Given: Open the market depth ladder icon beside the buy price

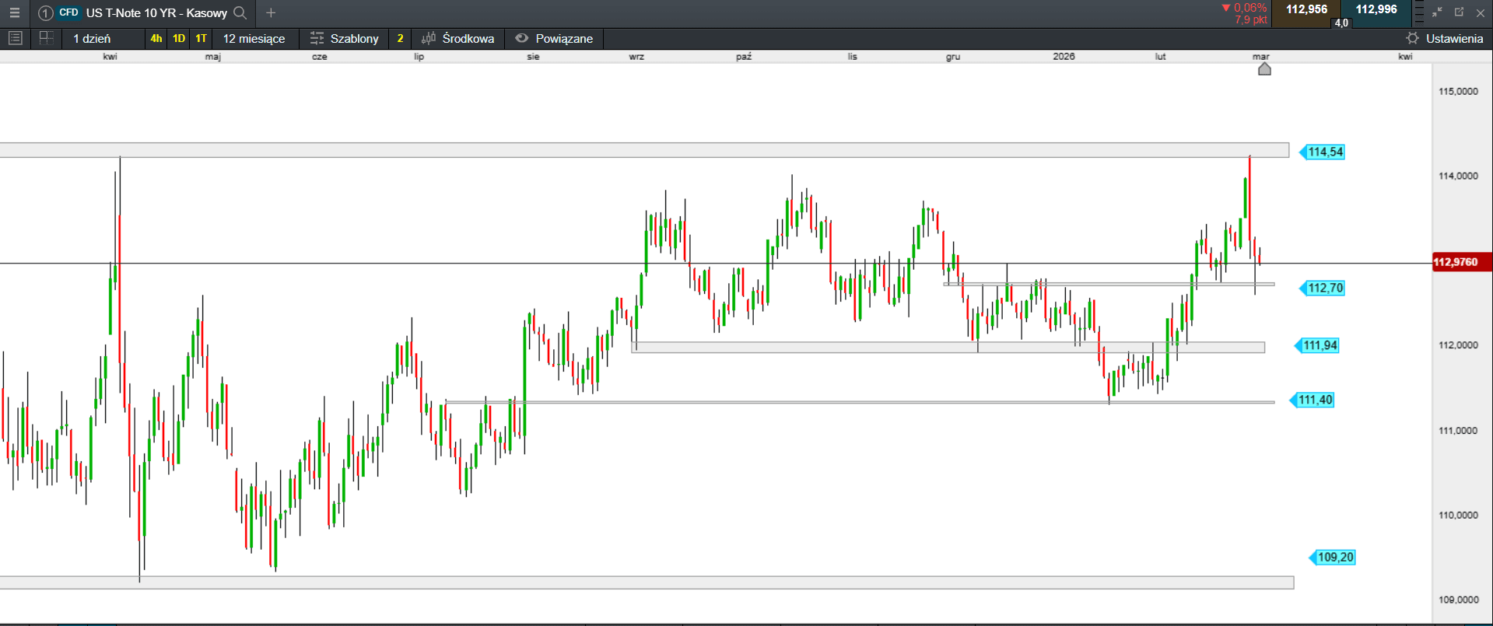Looking at the screenshot, I should tap(1419, 12).
